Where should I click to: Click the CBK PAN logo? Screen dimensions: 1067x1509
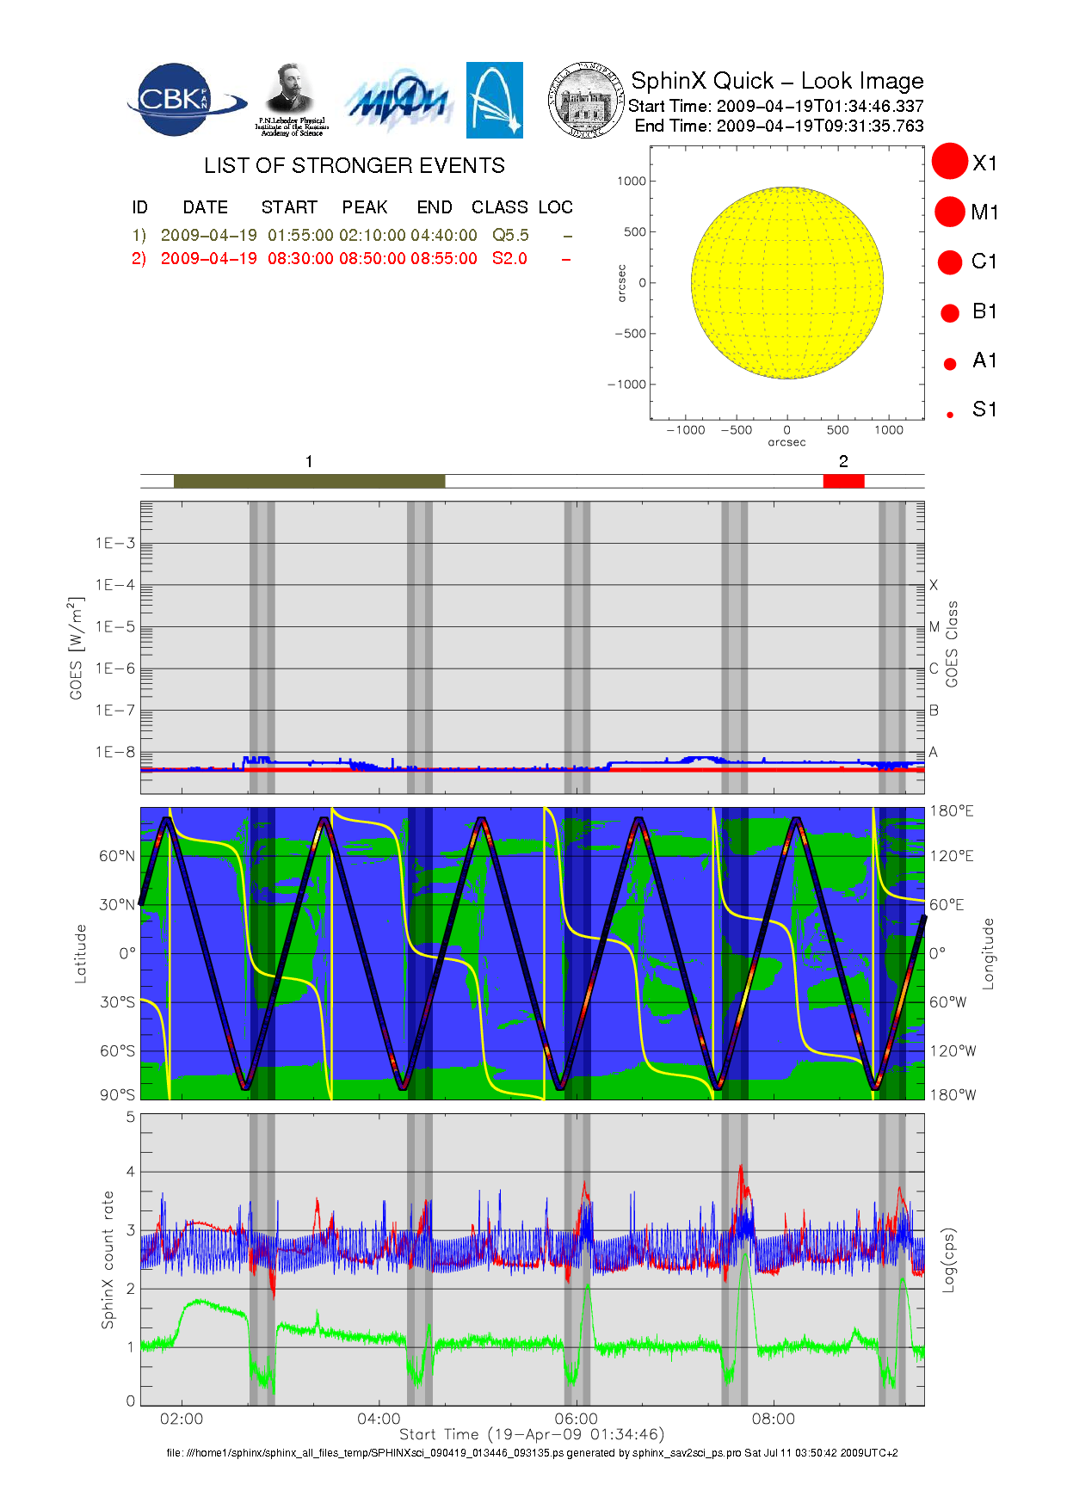pos(183,100)
